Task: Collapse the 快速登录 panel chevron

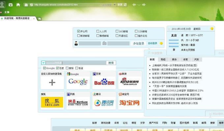Action: tap(149, 53)
